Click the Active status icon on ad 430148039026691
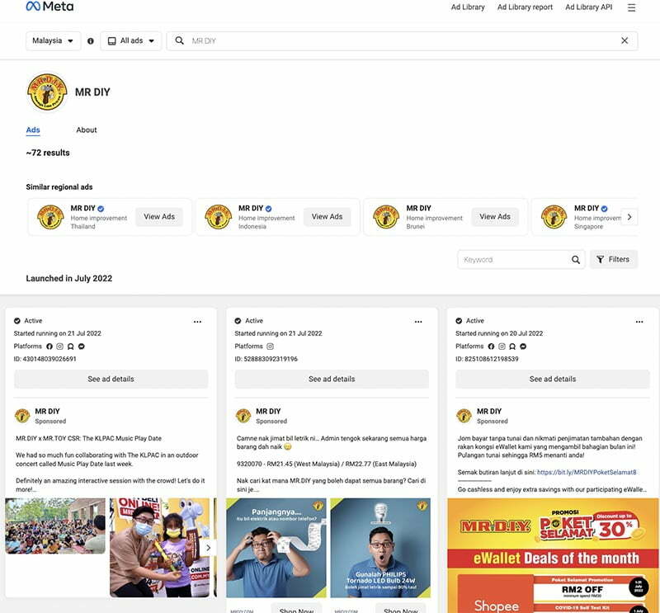Screen dimensions: 660x613 (17, 321)
